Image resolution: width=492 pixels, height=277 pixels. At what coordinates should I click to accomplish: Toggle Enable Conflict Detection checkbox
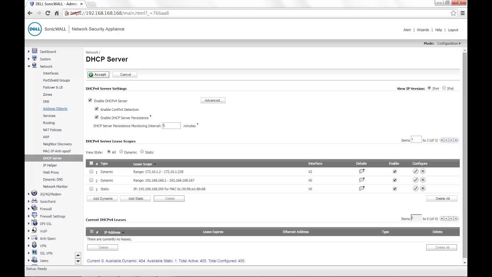pos(96,109)
